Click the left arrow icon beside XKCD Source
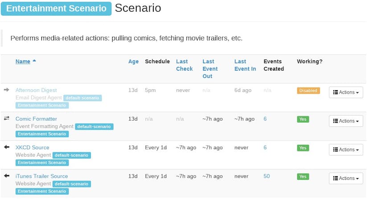This screenshot has width=369, height=202. click(x=7, y=147)
